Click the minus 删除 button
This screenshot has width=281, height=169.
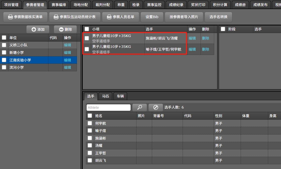click(65, 29)
